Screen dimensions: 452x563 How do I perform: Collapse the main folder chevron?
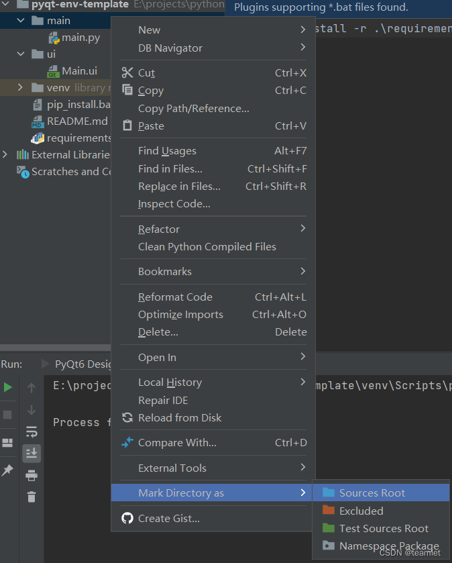click(21, 21)
